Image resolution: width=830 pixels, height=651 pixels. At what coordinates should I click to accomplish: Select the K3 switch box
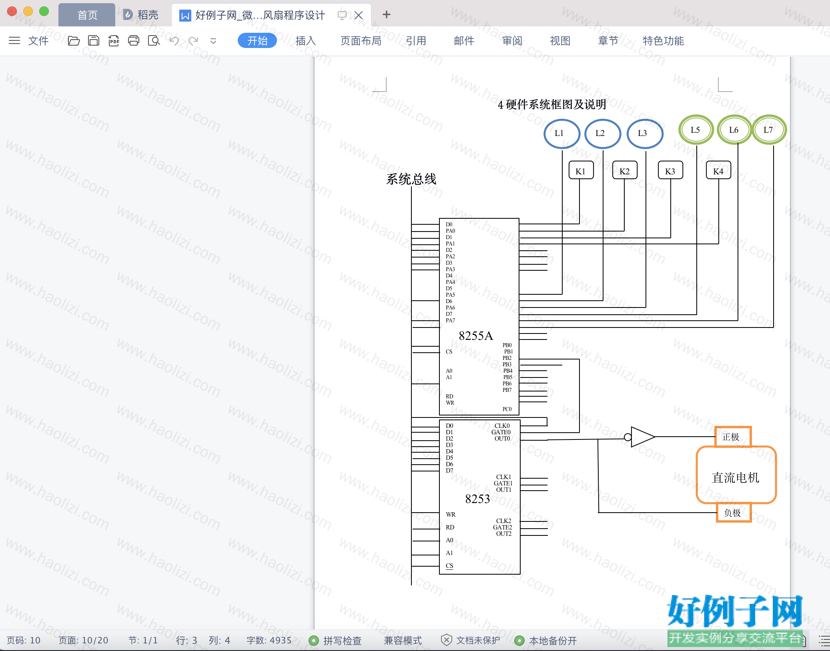(x=670, y=171)
